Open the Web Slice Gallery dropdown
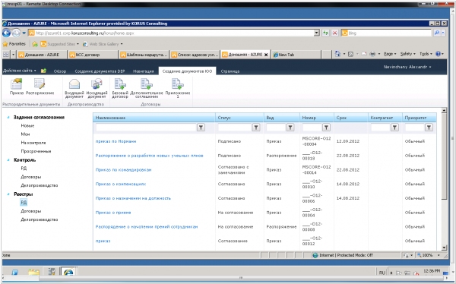Image resolution: width=456 pixels, height=284 pixels. pyautogui.click(x=103, y=44)
